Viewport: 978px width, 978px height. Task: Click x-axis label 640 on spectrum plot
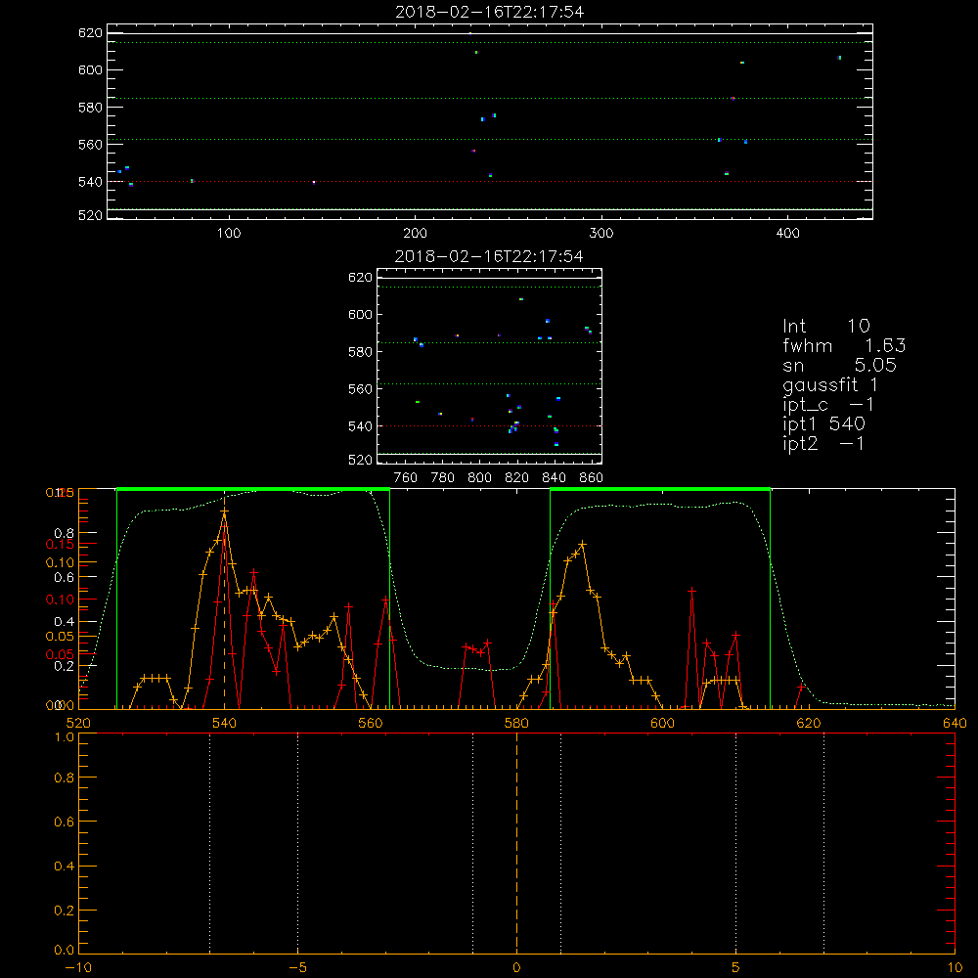click(x=955, y=724)
